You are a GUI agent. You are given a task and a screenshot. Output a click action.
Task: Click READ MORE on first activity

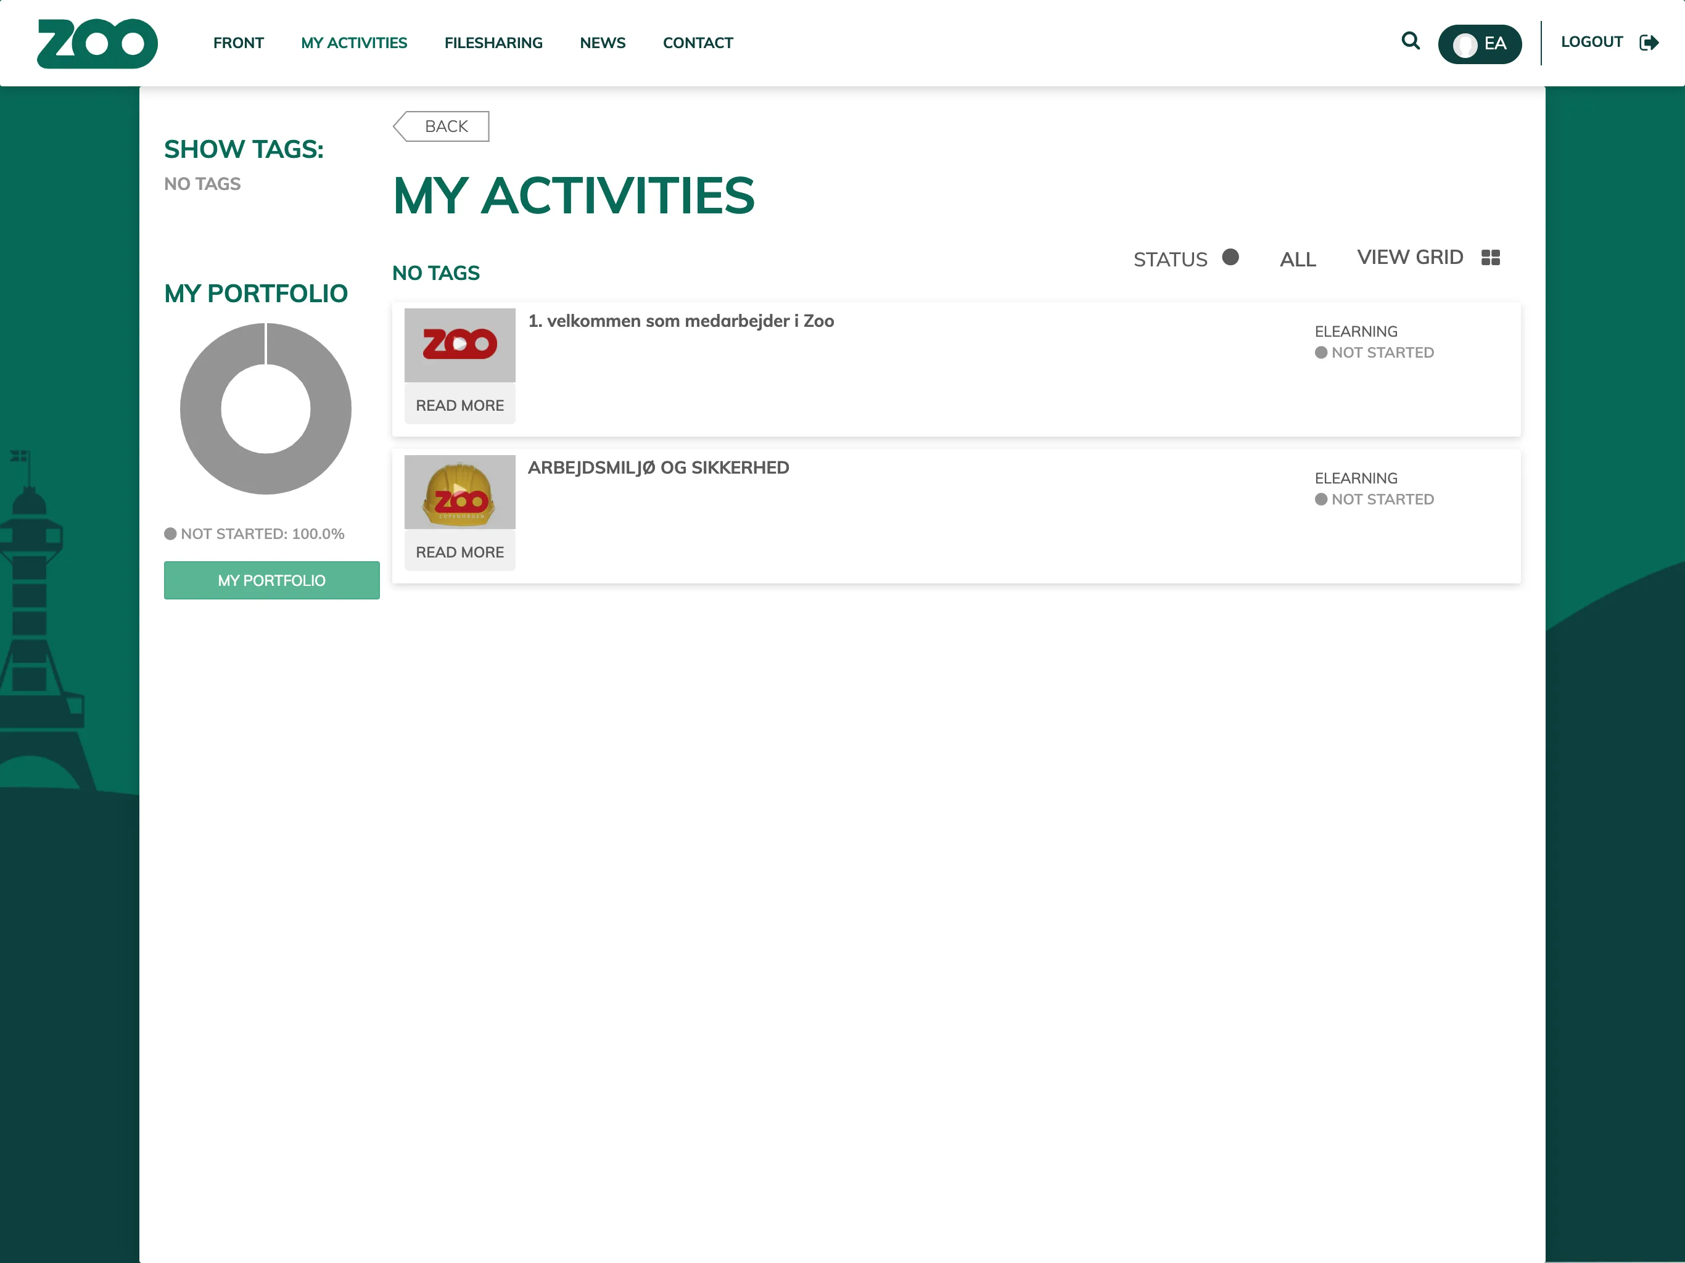(459, 405)
